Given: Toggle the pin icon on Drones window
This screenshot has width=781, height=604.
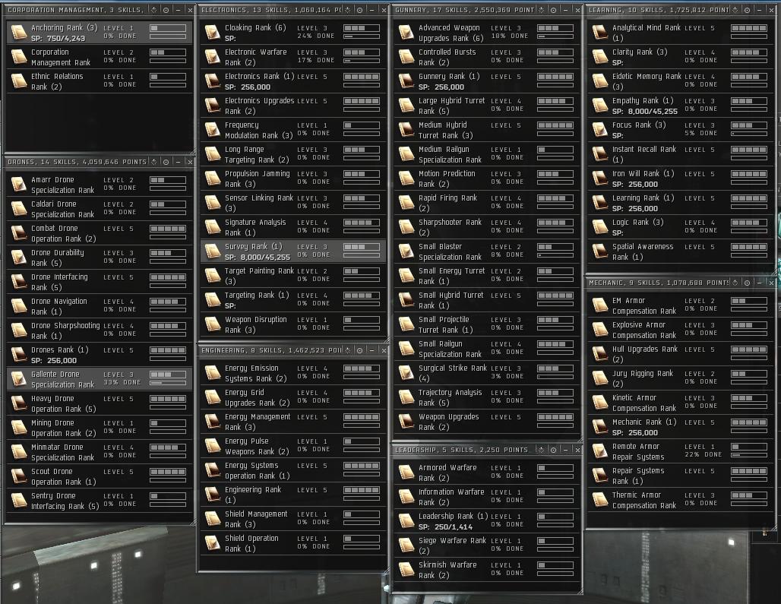Looking at the screenshot, I should (153, 162).
